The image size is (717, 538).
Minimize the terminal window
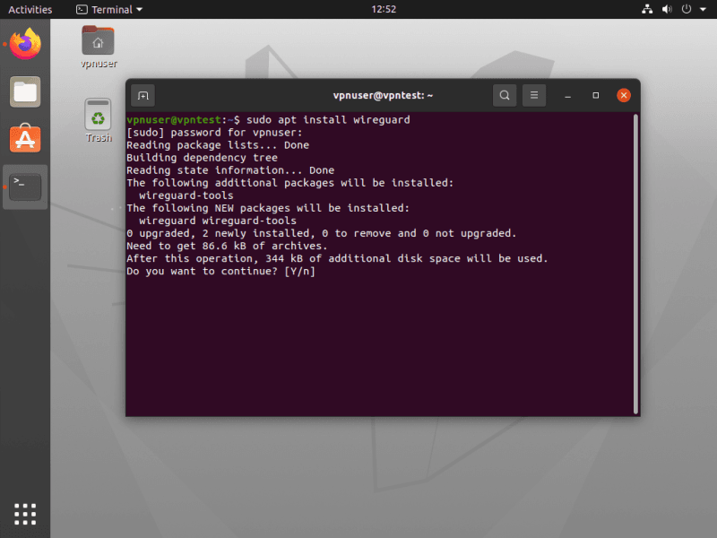568,95
